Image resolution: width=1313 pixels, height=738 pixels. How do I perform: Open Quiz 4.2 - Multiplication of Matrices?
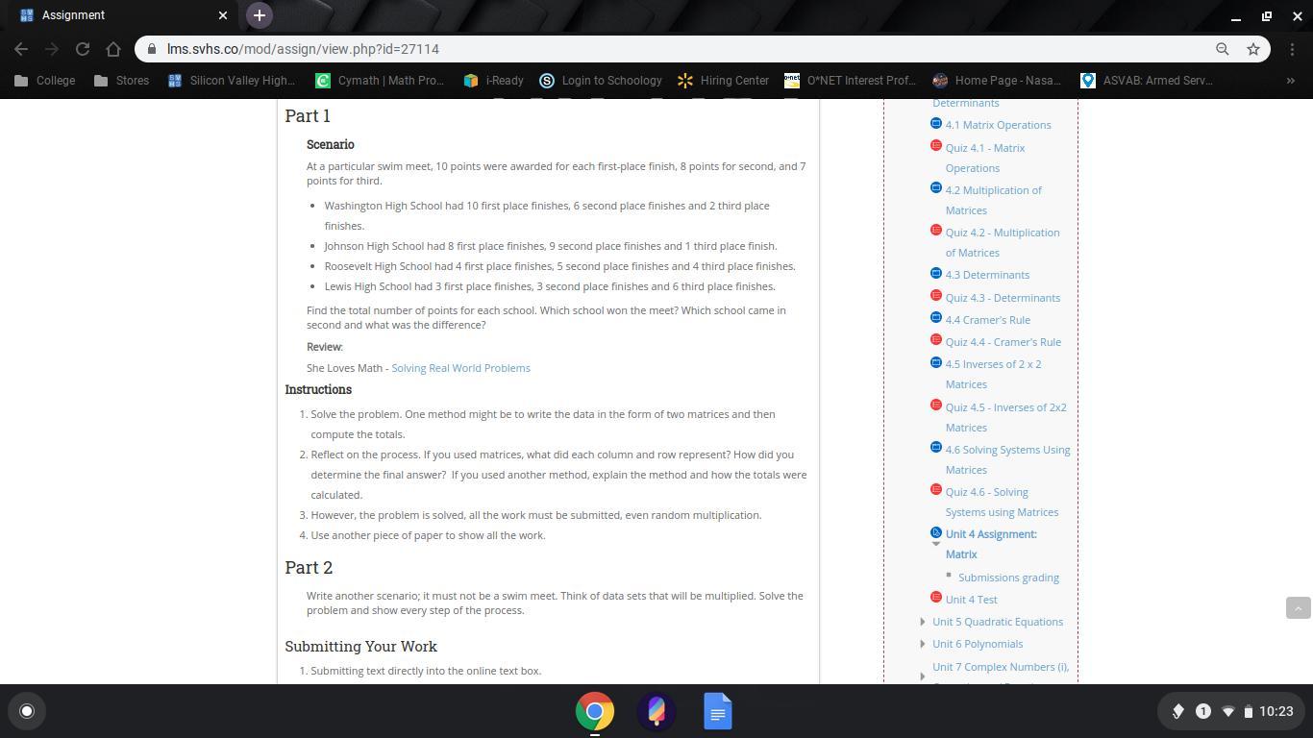(x=1002, y=242)
